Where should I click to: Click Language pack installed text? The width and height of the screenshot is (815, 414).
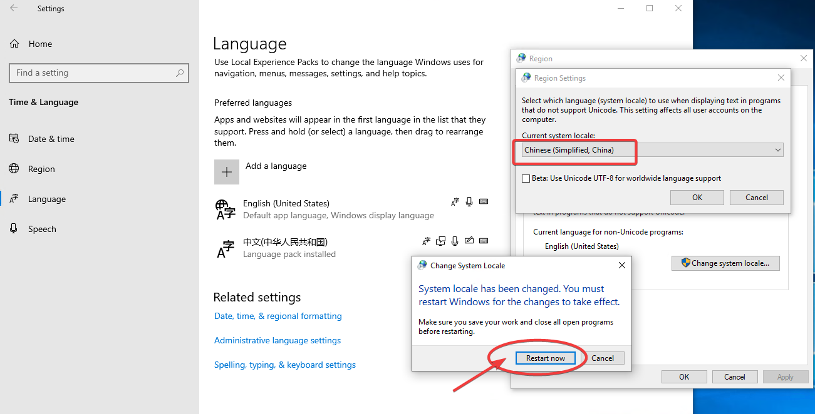tap(289, 255)
